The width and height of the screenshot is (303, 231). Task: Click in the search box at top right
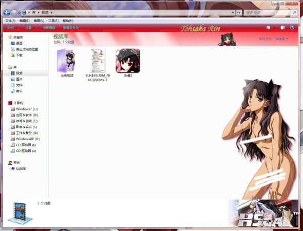tap(268, 12)
